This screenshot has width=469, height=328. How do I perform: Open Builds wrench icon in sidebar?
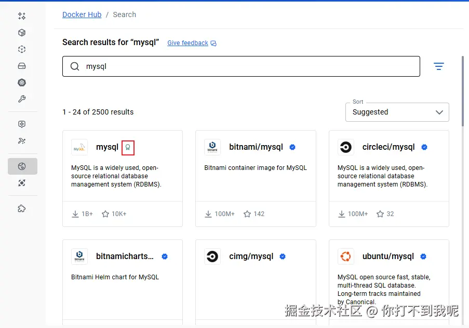coord(22,99)
